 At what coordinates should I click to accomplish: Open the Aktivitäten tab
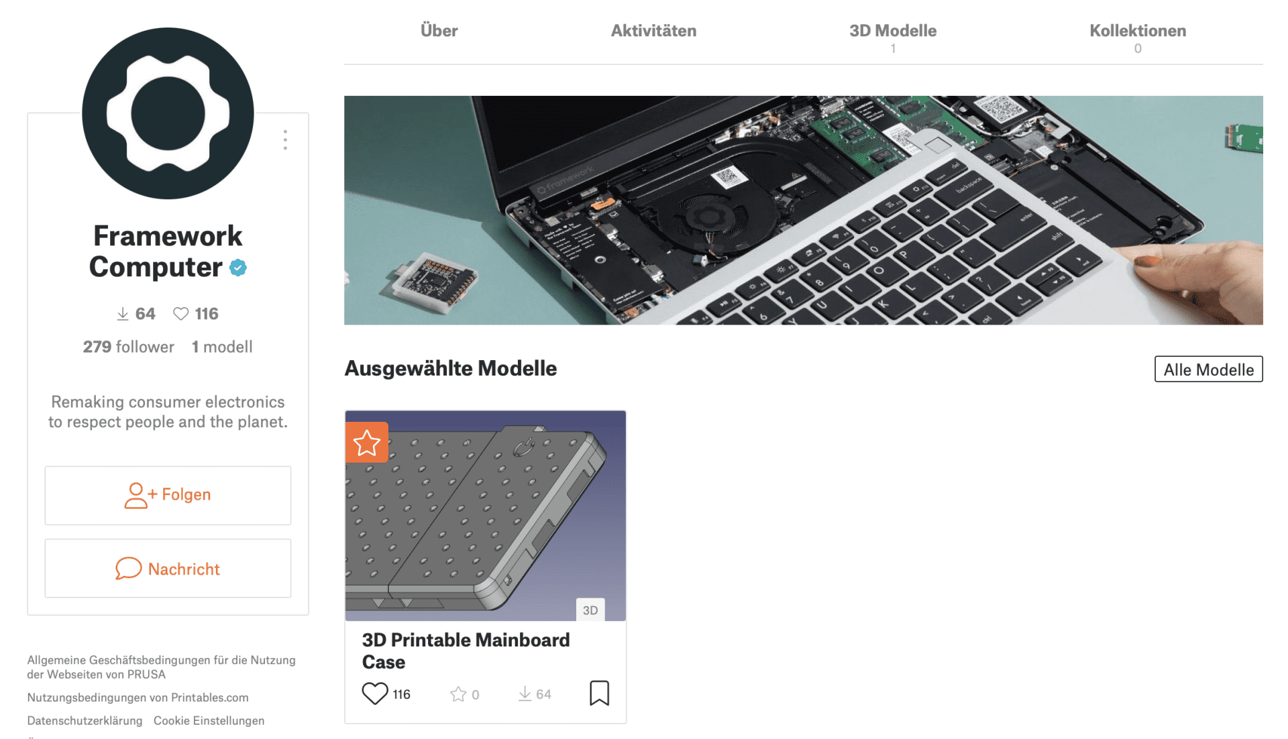(653, 31)
